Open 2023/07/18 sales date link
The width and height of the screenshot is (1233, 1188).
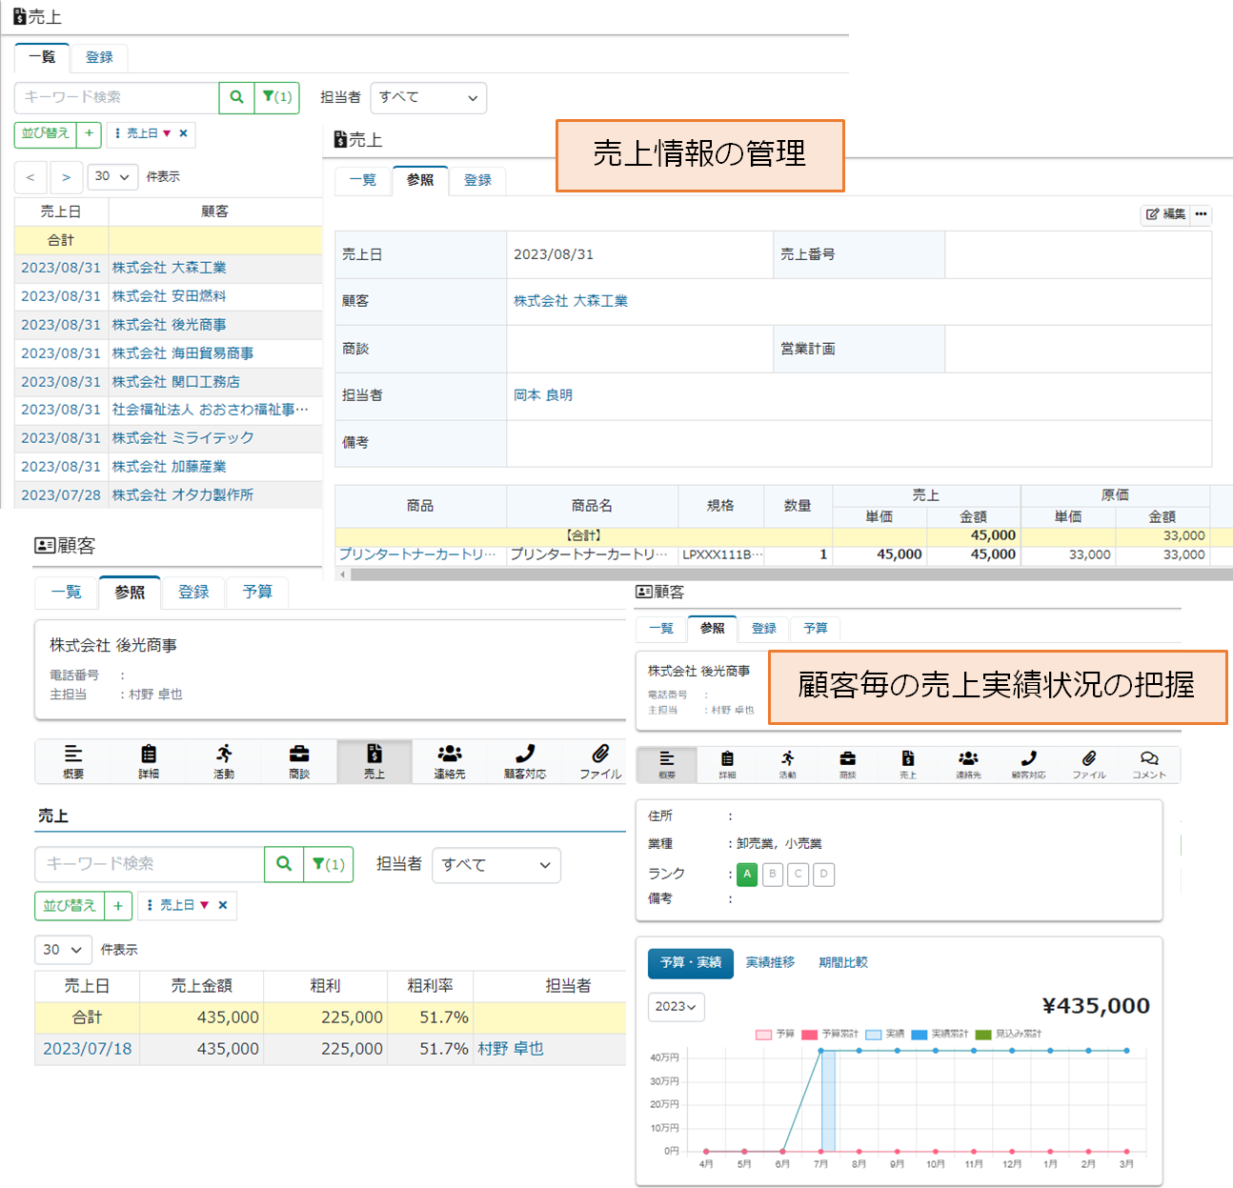coord(88,1049)
